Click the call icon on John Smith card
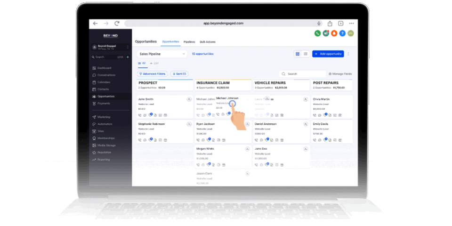Viewport: 452px width, 226px height. tap(140, 115)
